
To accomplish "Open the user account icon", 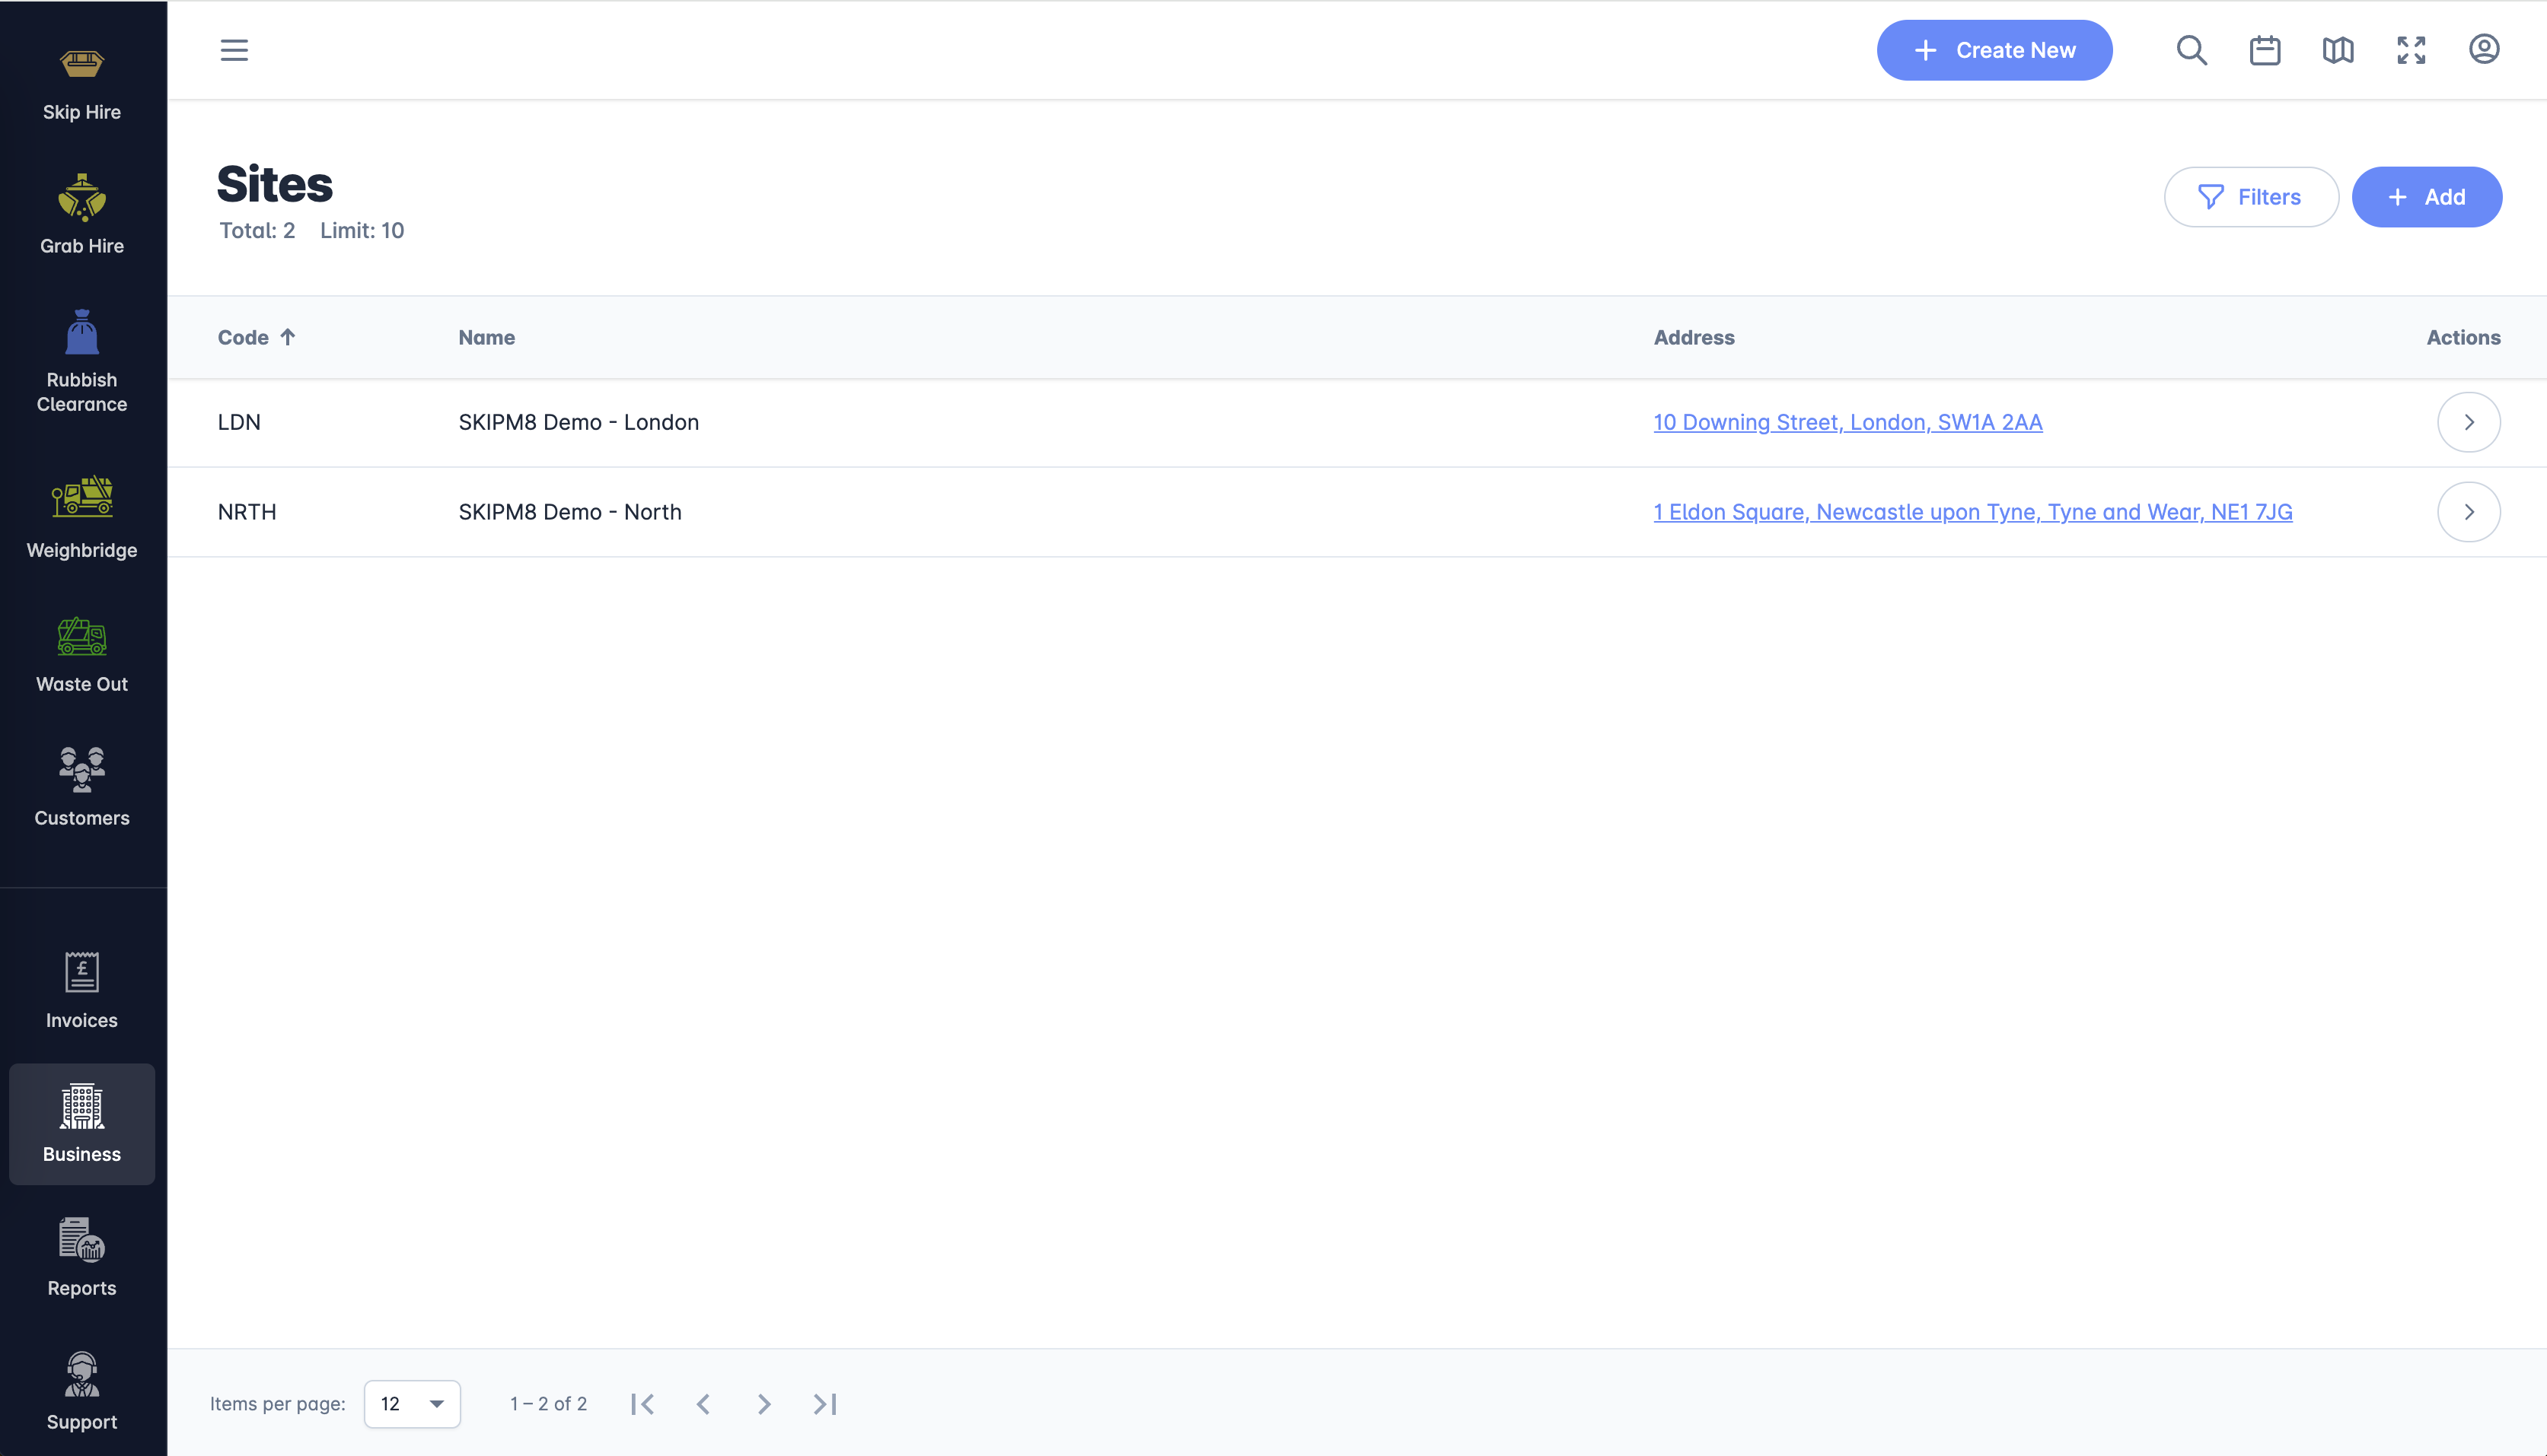I will coord(2484,50).
